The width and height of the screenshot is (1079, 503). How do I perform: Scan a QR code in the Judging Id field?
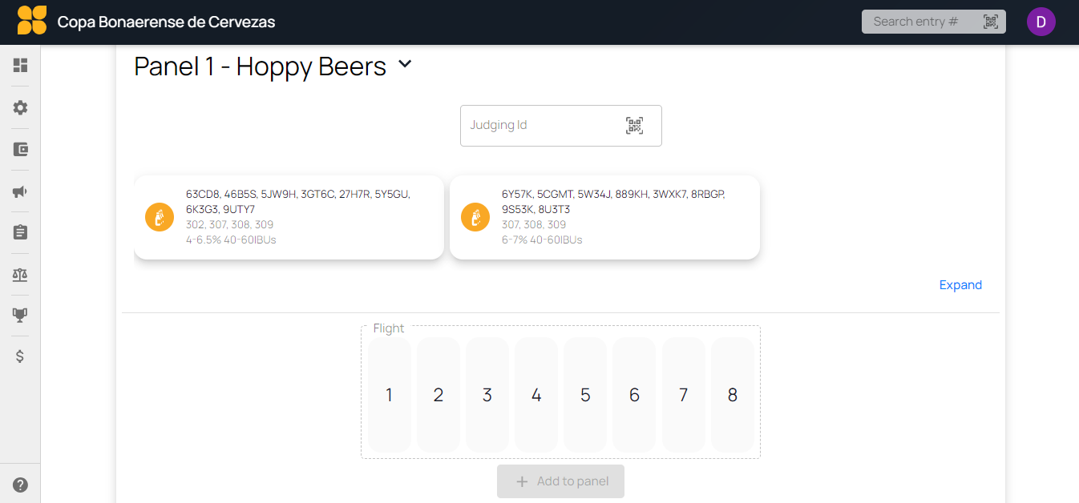pyautogui.click(x=633, y=125)
